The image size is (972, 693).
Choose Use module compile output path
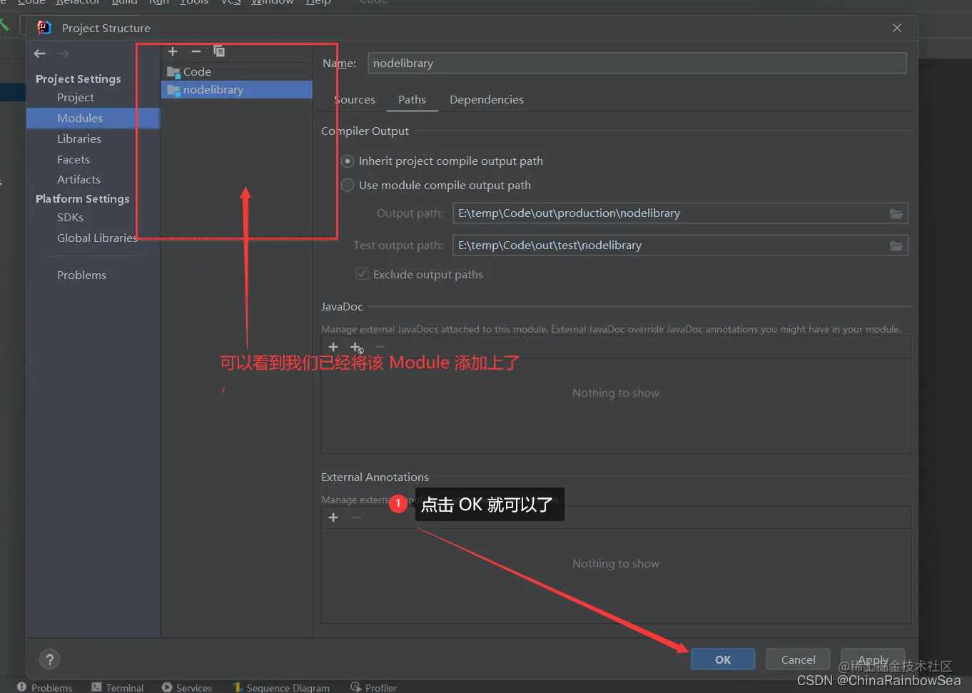pyautogui.click(x=436, y=185)
